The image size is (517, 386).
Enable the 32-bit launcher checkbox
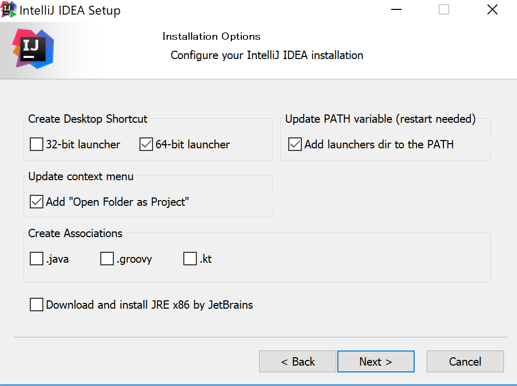coord(36,144)
